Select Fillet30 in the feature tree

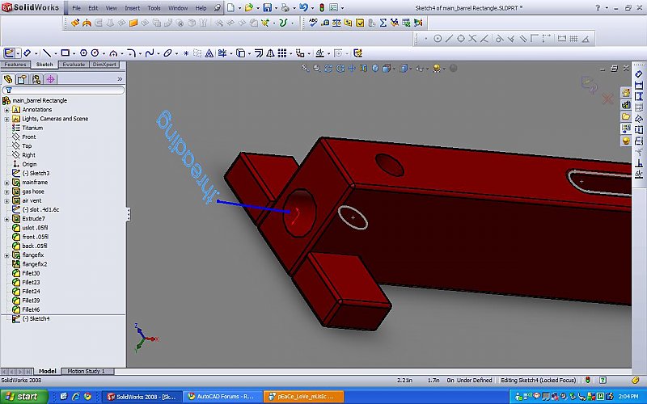(x=31, y=273)
